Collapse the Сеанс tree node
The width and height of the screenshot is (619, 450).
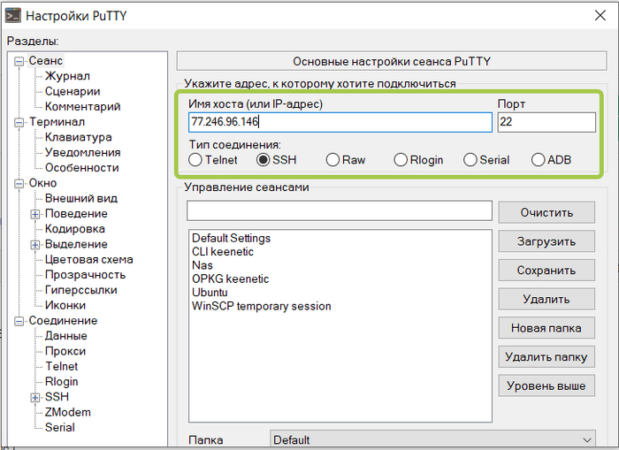[x=19, y=62]
